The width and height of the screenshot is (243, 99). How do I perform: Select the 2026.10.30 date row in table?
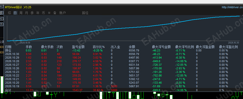12,54
